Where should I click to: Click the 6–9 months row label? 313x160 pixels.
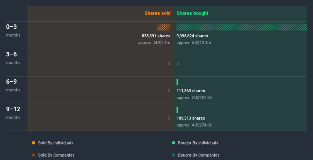click(13, 85)
